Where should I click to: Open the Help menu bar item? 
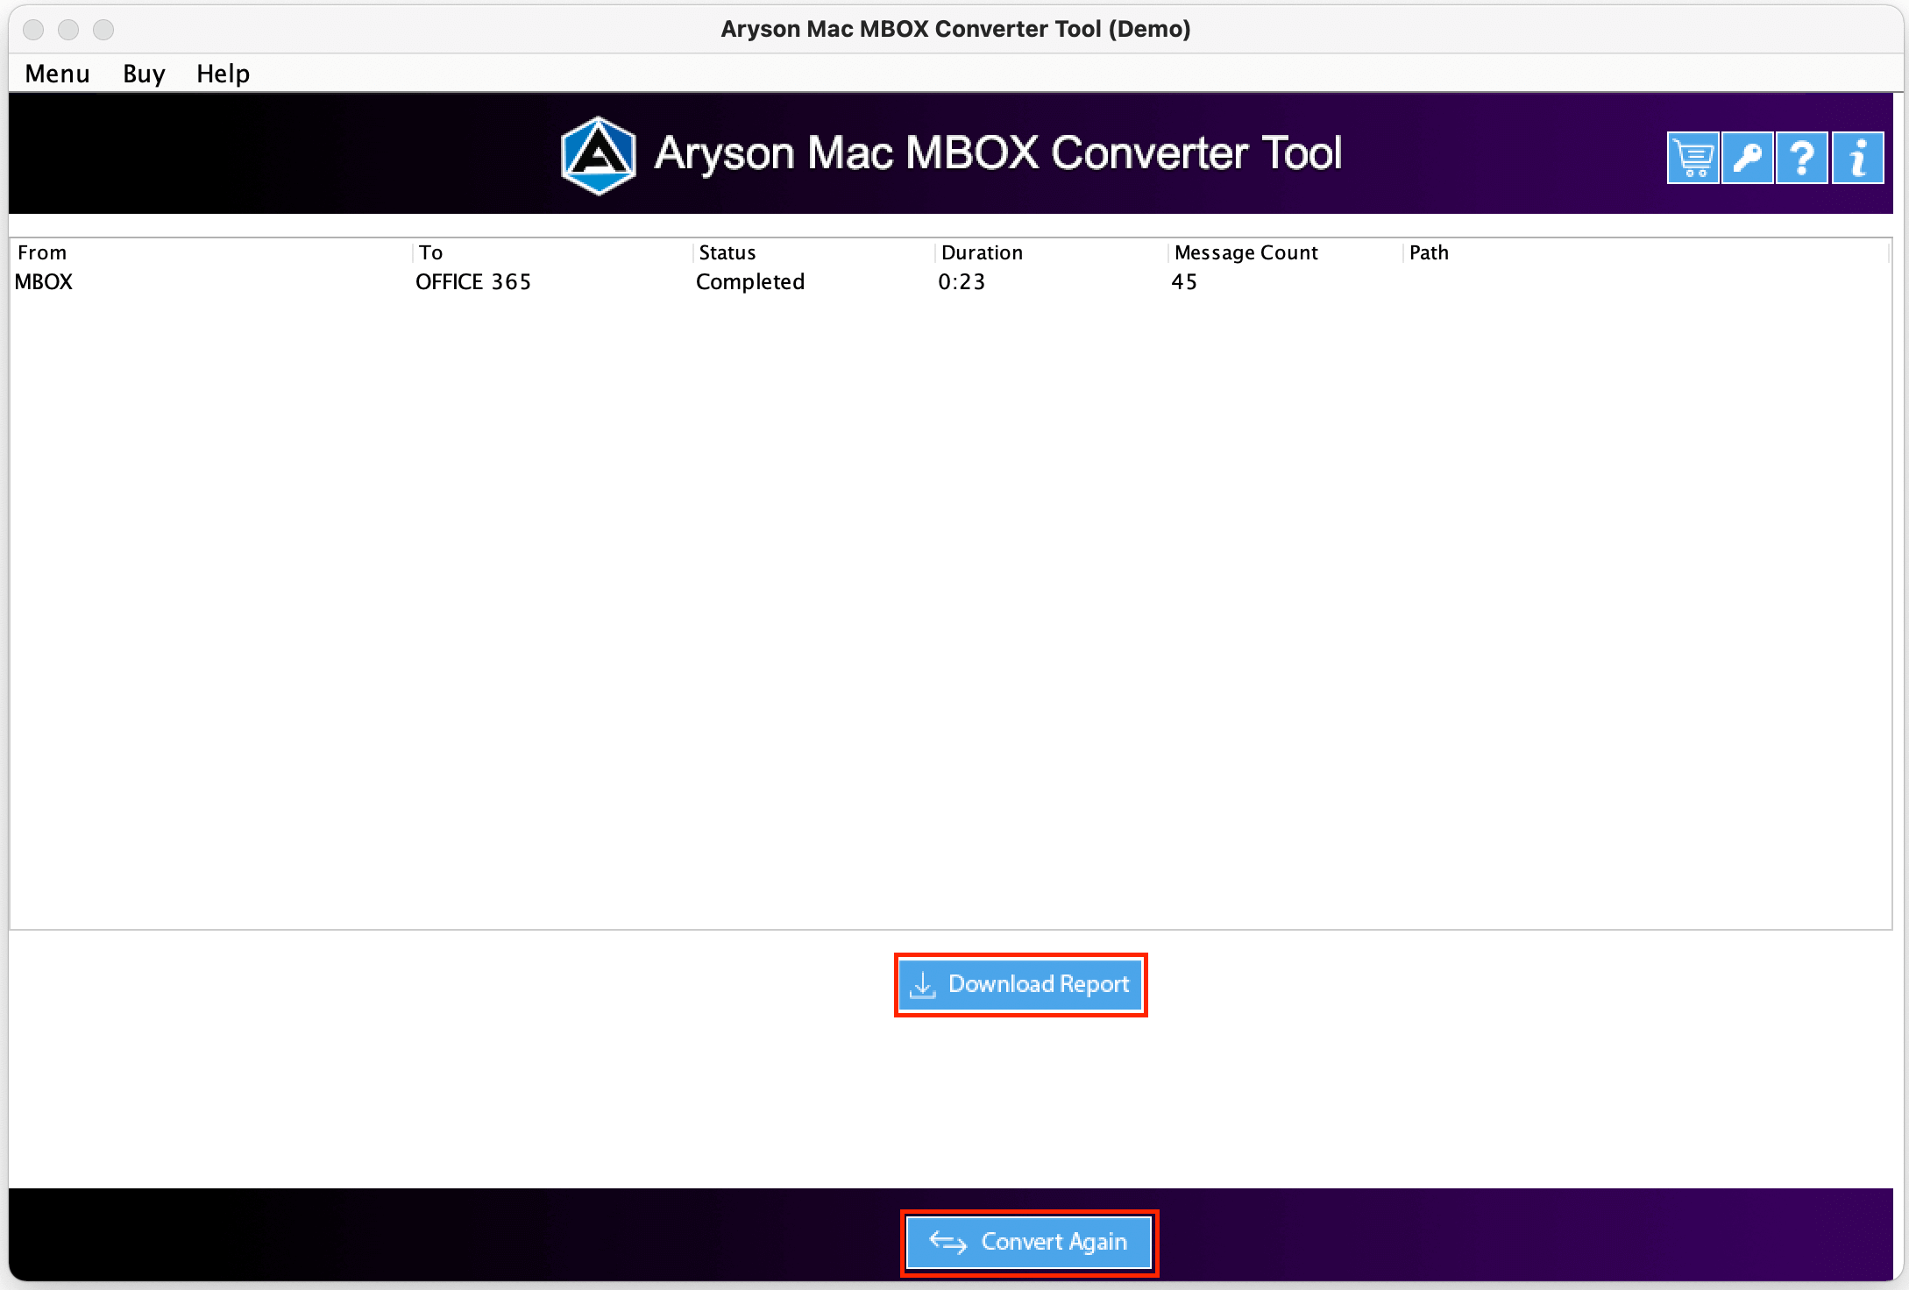click(222, 72)
